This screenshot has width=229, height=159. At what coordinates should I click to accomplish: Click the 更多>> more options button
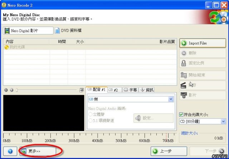(38, 151)
